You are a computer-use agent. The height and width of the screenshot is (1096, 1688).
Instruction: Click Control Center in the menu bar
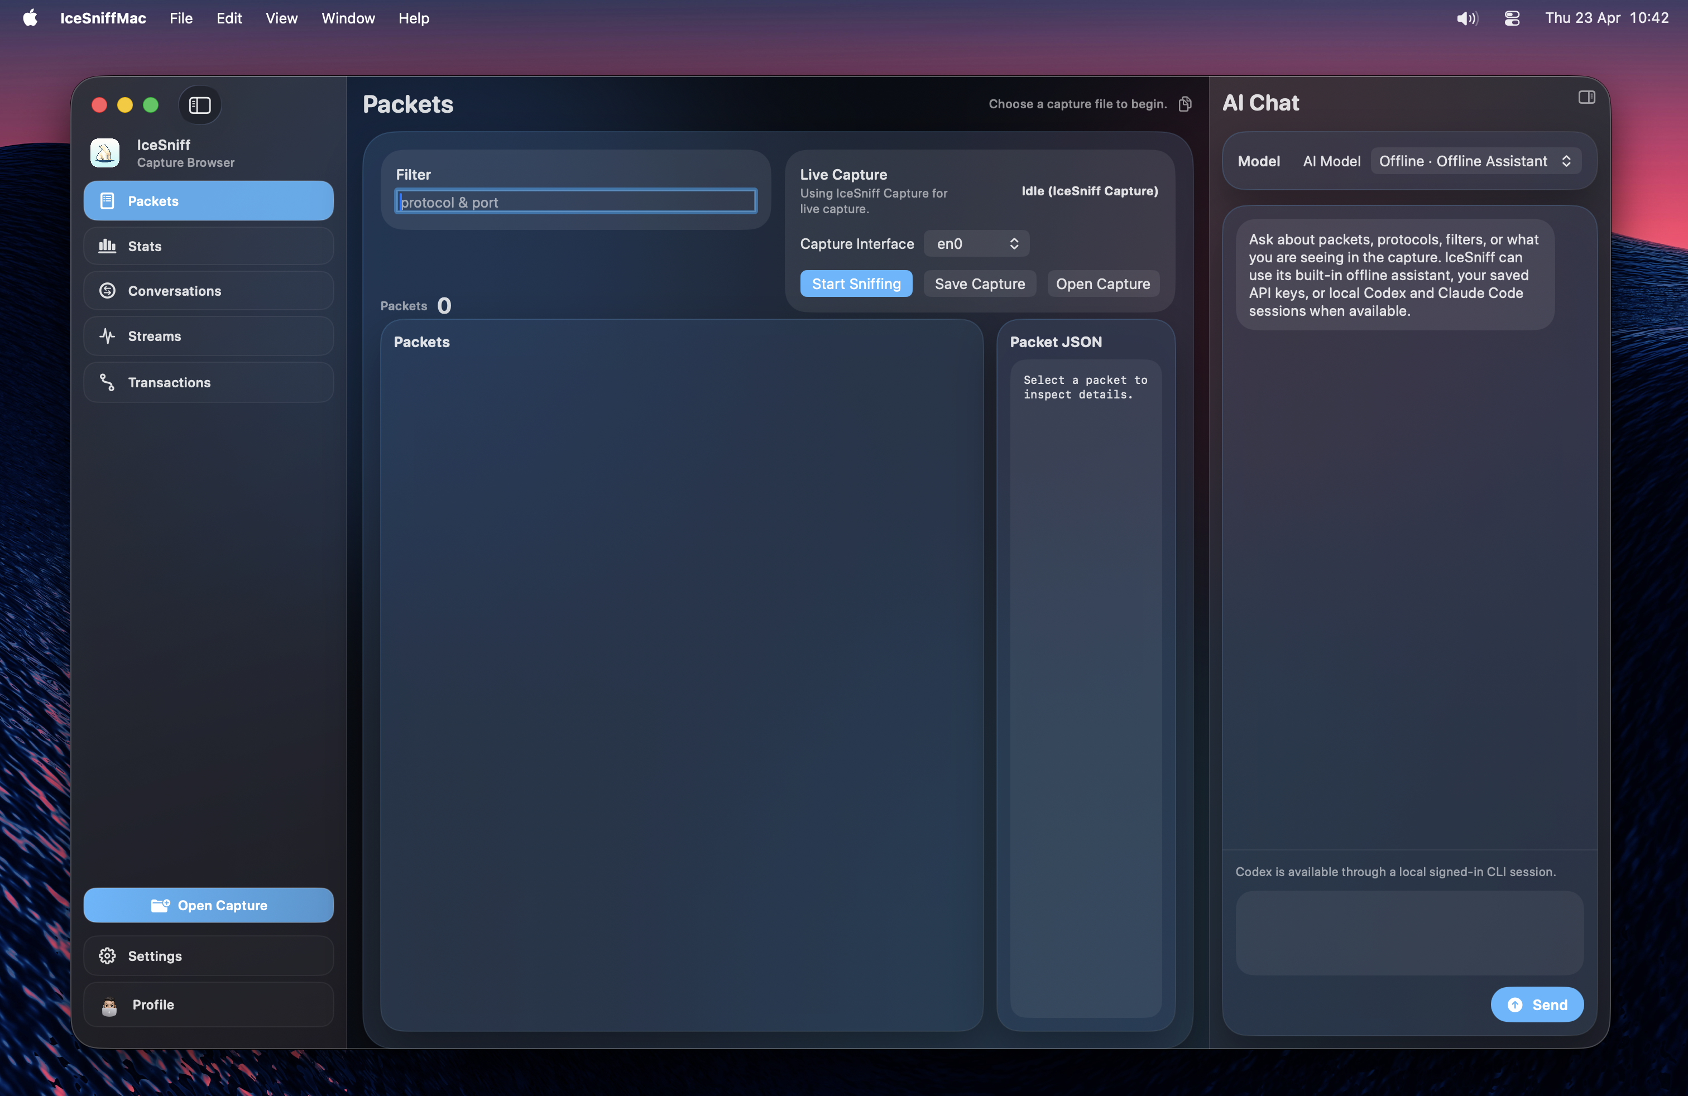coord(1512,18)
